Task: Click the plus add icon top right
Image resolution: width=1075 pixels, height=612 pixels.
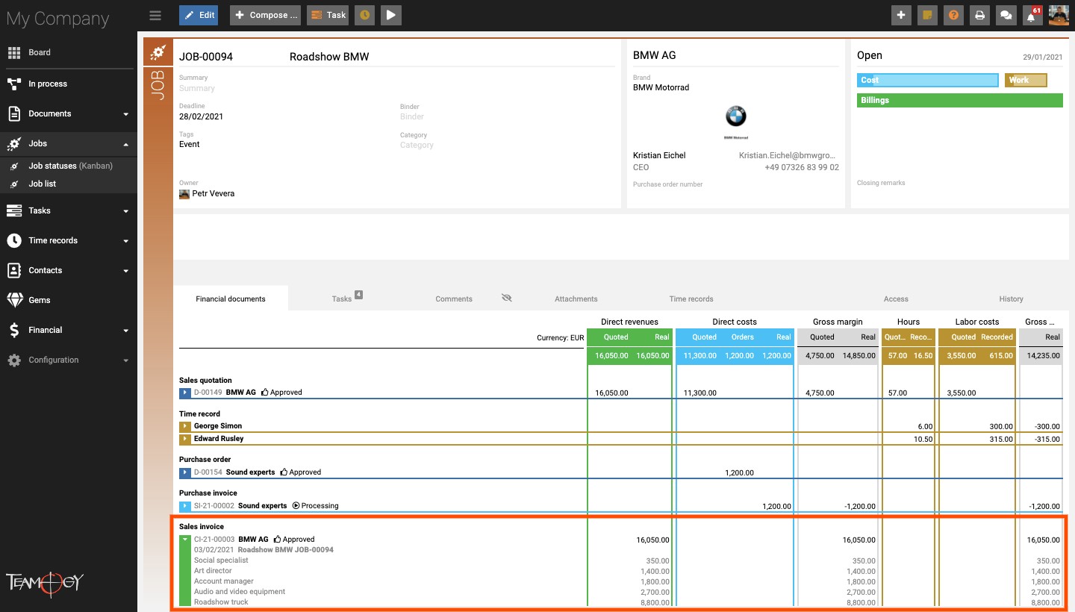Action: [x=901, y=15]
